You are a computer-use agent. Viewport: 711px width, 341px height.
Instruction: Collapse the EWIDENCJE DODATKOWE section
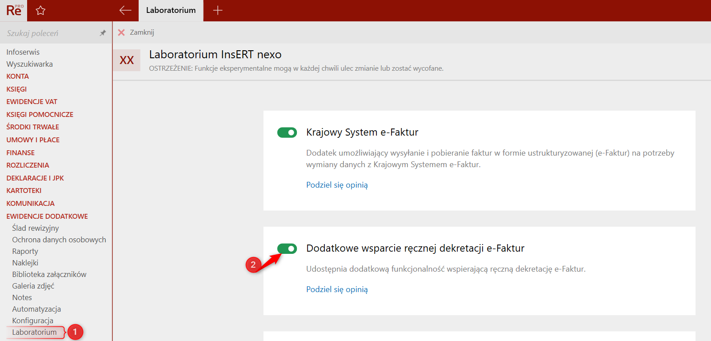coord(47,217)
